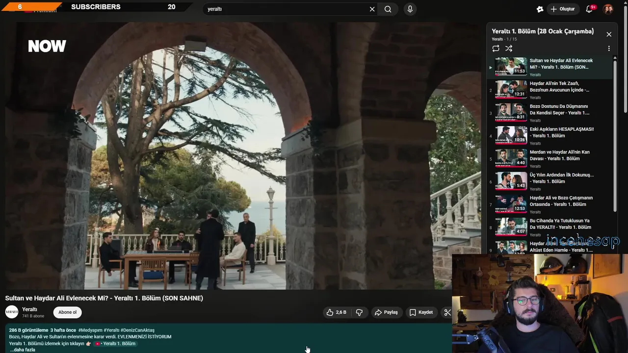Click the playlist title 'Yeraltı 1. Bölüm'
628x353 pixels.
(x=543, y=31)
